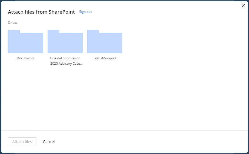The height and width of the screenshot is (154, 249).
Task: Open the TestLibSupport folder icon
Action: coord(105,42)
